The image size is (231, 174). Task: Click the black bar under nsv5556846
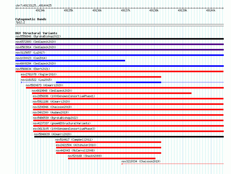(x=119, y=39)
